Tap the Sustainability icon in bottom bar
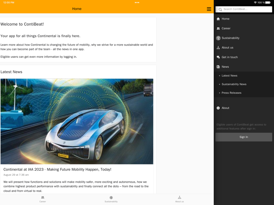Image resolution: width=274 pixels, height=205 pixels. pyautogui.click(x=111, y=198)
